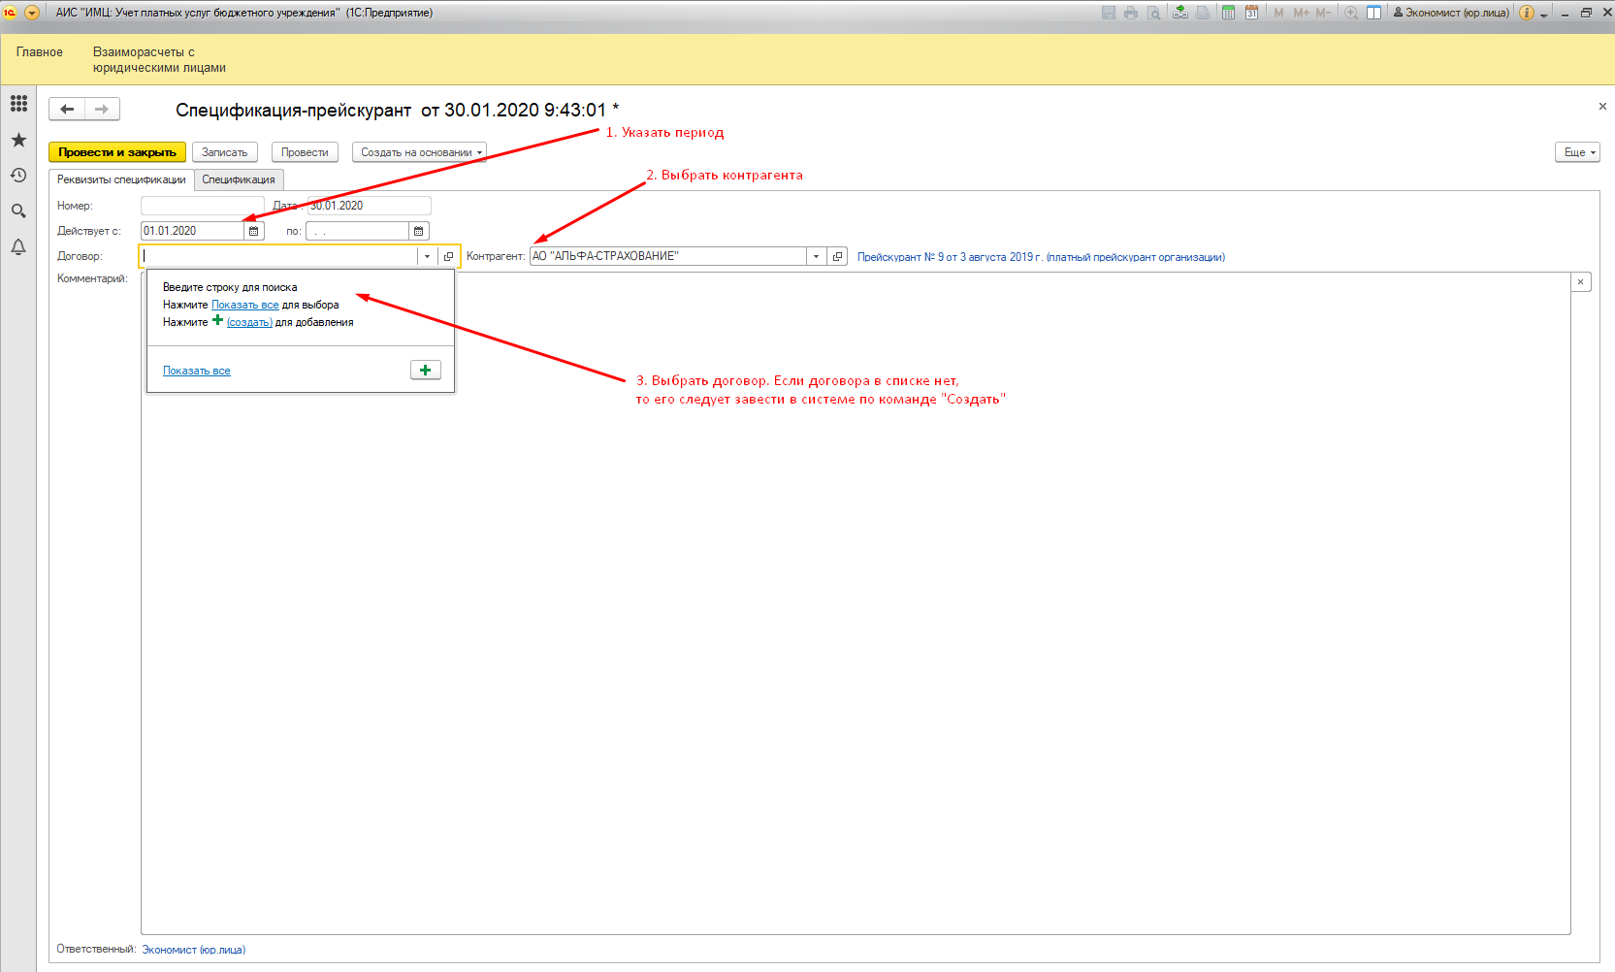Click the get link icon in title bar
The image size is (1615, 972).
pyautogui.click(x=1179, y=13)
